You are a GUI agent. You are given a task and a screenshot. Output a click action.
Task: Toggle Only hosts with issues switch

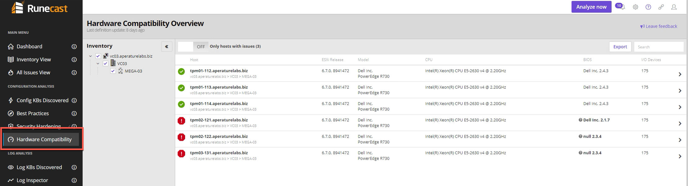(193, 46)
